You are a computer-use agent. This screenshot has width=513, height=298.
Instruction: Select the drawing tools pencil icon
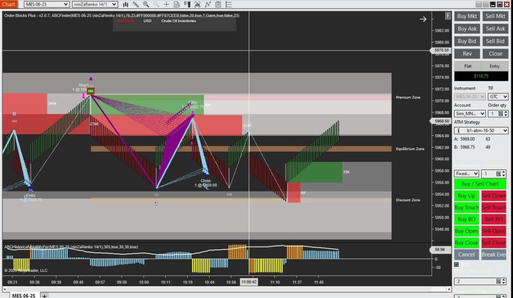click(x=136, y=4)
